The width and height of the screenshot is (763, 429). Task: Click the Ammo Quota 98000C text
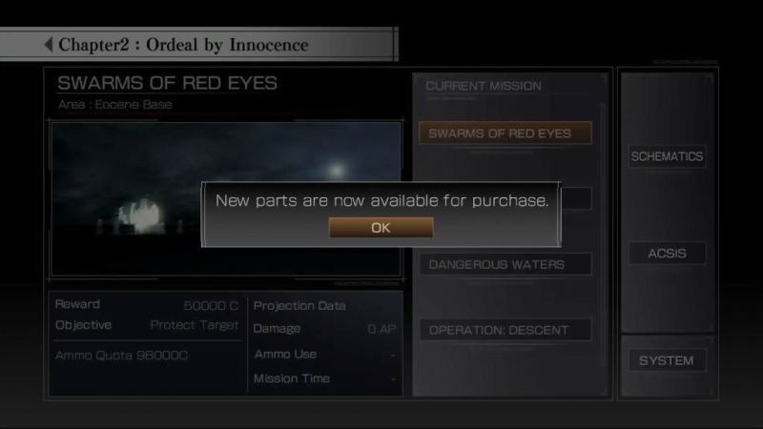pos(121,356)
